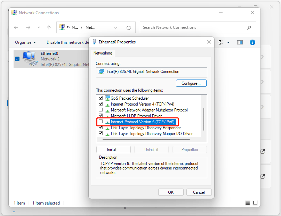Switch to details view icon in status bar
The width and height of the screenshot is (281, 216).
(x=248, y=203)
